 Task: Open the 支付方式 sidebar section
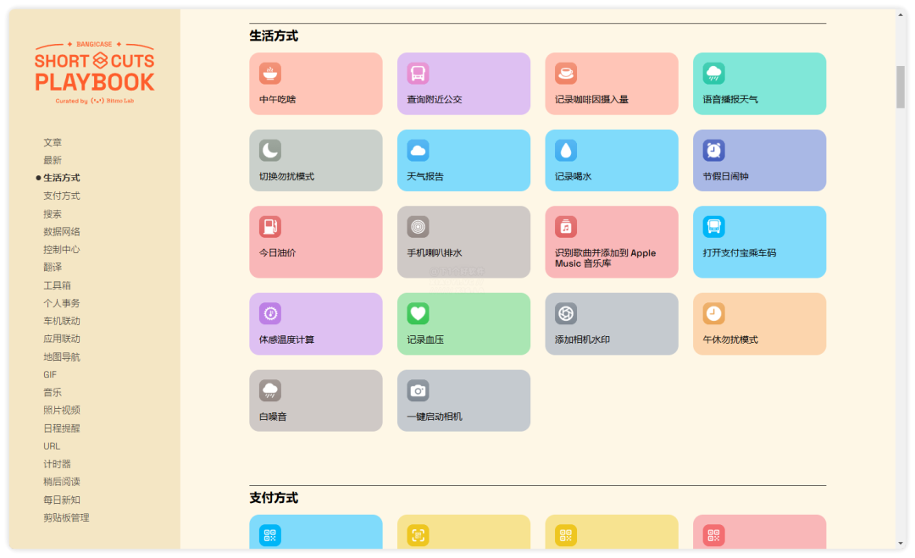(62, 196)
